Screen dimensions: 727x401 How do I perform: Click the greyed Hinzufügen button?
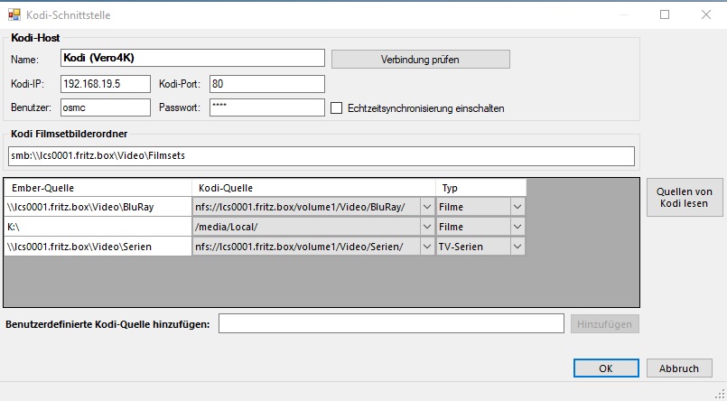click(x=604, y=324)
